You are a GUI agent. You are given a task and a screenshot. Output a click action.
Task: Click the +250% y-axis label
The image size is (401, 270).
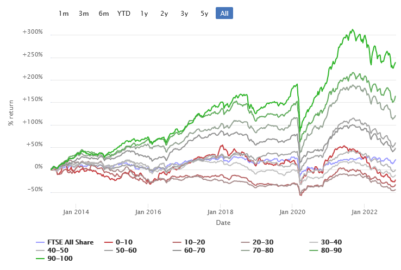[x=33, y=55]
